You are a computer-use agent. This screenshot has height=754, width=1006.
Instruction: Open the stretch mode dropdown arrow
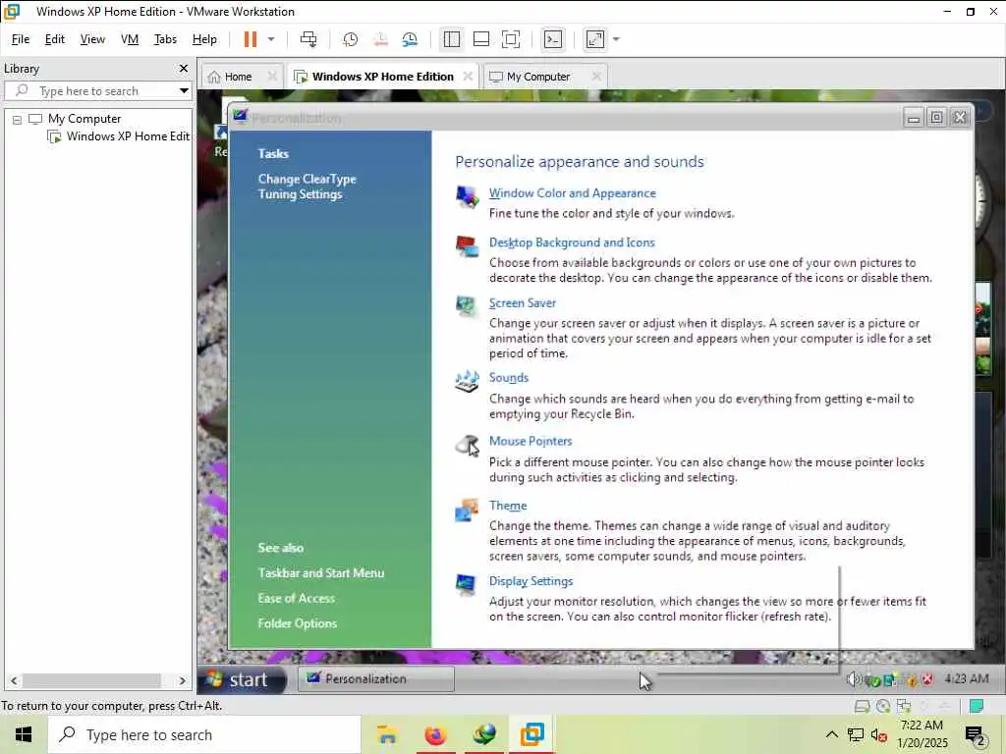[x=617, y=39]
